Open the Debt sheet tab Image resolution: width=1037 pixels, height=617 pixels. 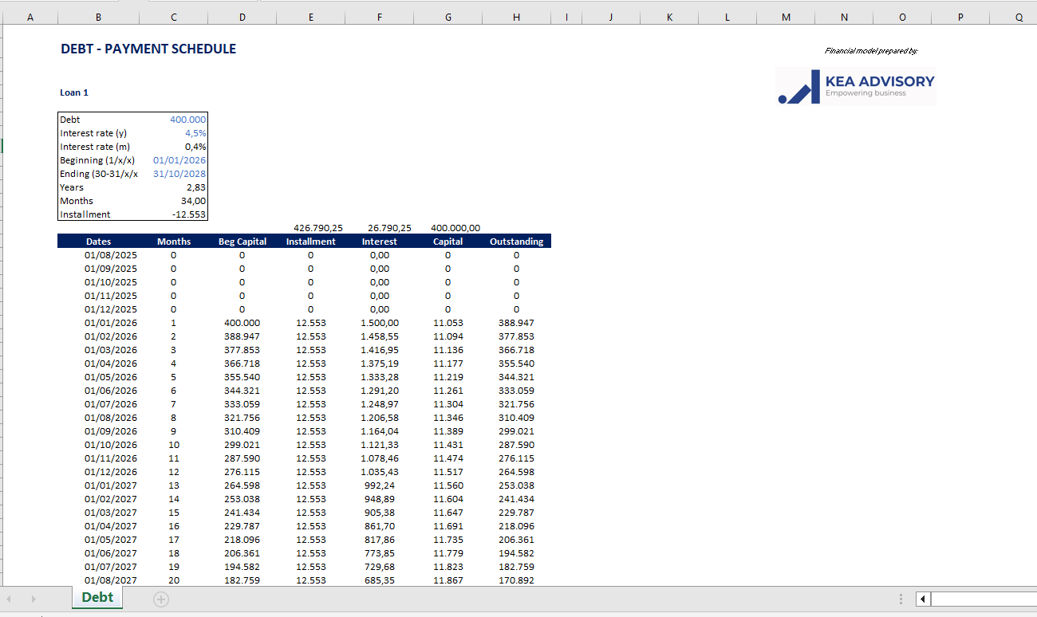[97, 598]
